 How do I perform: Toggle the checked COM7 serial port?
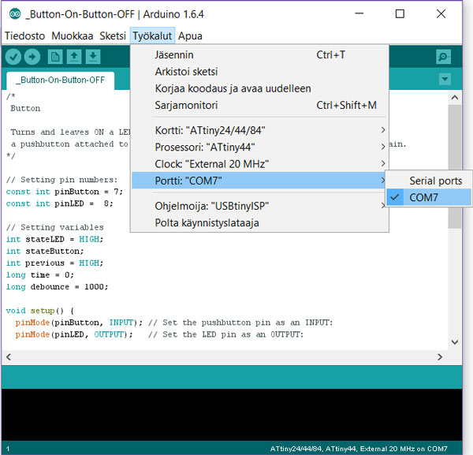[x=428, y=197]
